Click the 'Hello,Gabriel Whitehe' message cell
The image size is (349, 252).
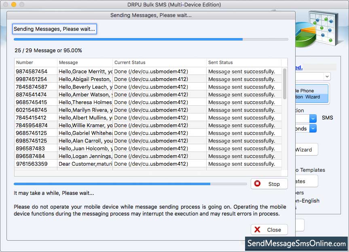pyautogui.click(x=85, y=133)
